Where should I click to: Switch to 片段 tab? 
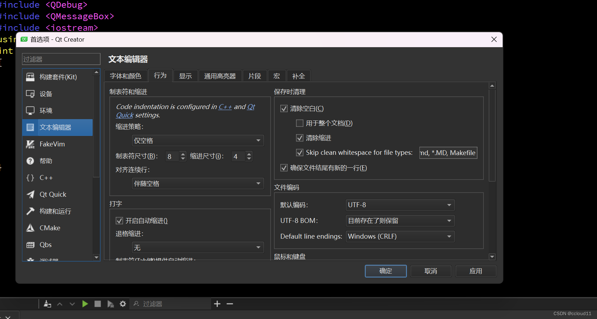255,76
